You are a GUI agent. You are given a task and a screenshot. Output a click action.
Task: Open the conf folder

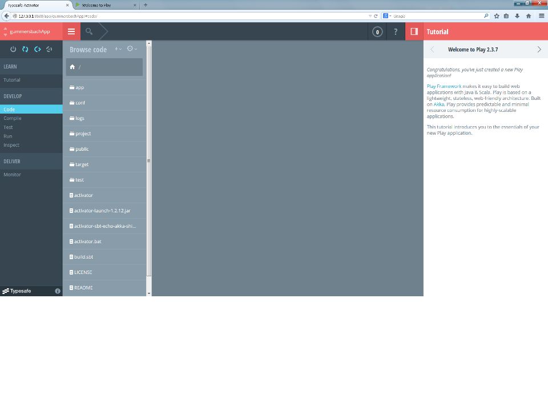point(104,103)
